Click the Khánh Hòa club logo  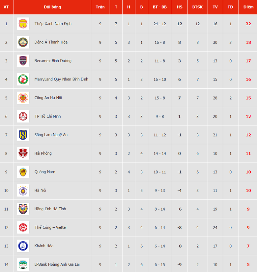[23, 246]
